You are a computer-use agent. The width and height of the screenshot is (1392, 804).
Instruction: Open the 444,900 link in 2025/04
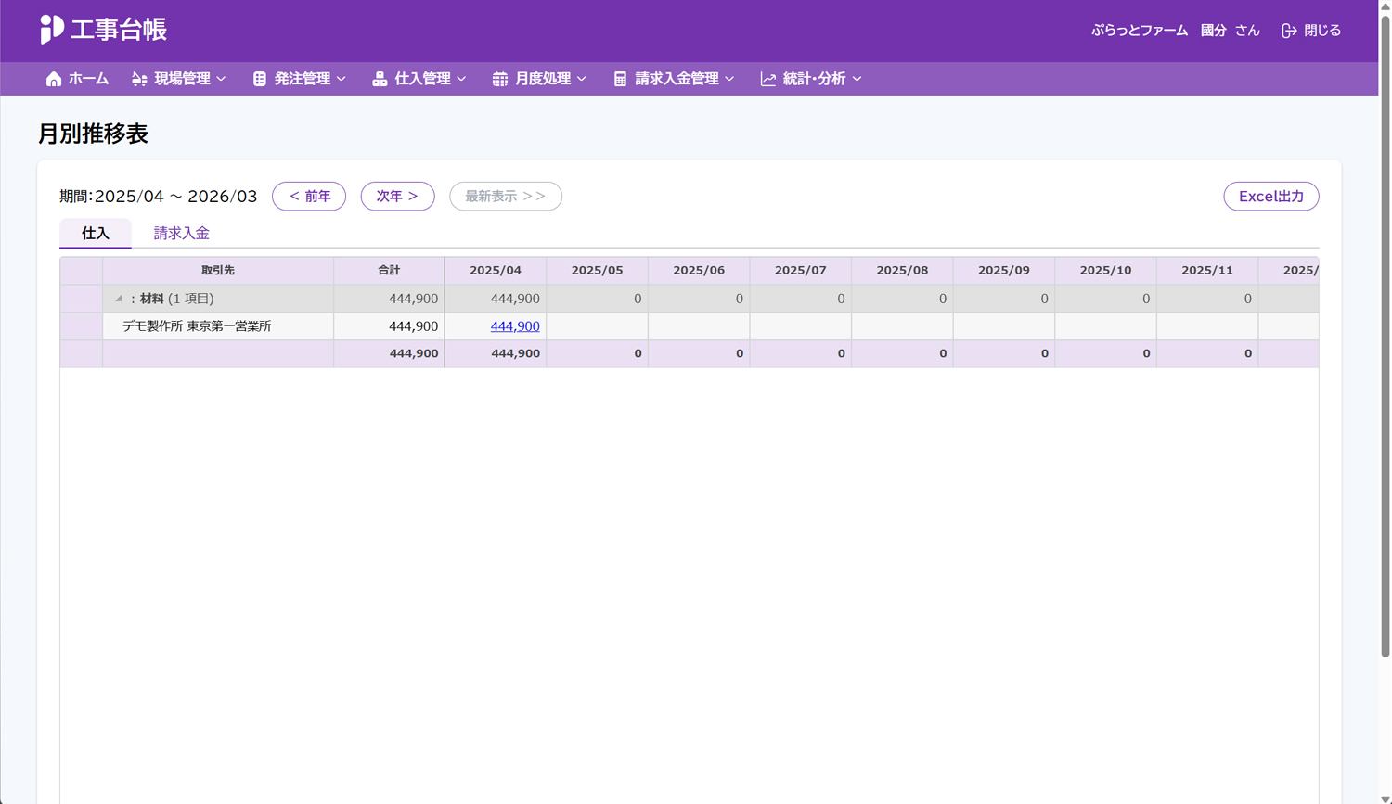515,326
